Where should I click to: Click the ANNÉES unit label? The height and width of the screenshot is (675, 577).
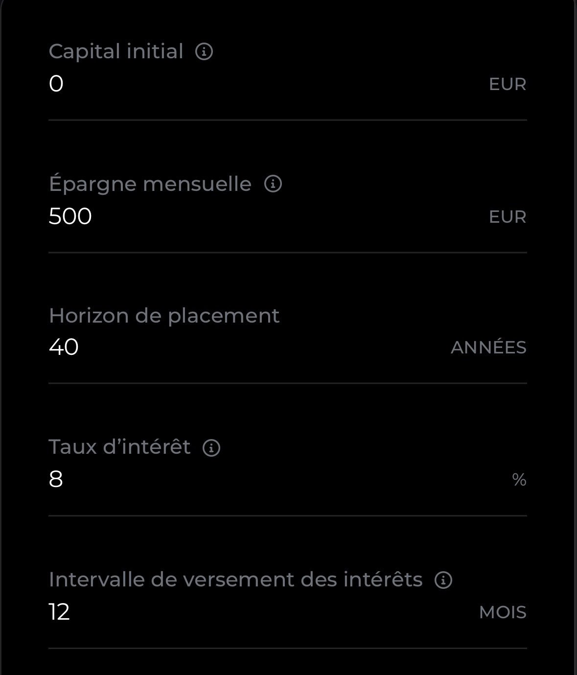pos(488,347)
